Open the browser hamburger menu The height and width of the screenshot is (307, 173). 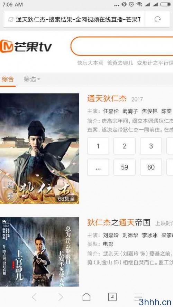tap(138, 297)
